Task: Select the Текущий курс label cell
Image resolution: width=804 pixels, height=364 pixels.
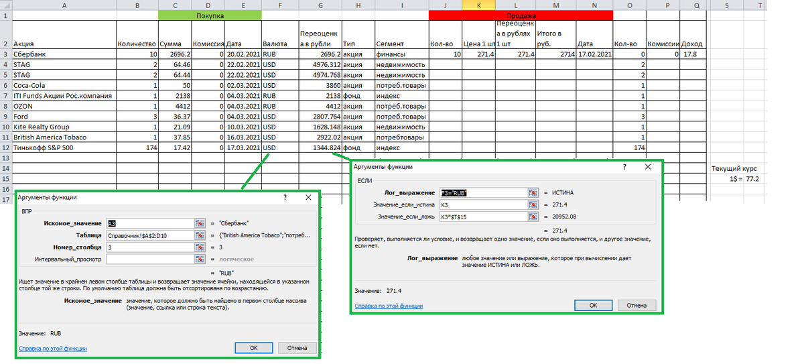Action: (734, 169)
